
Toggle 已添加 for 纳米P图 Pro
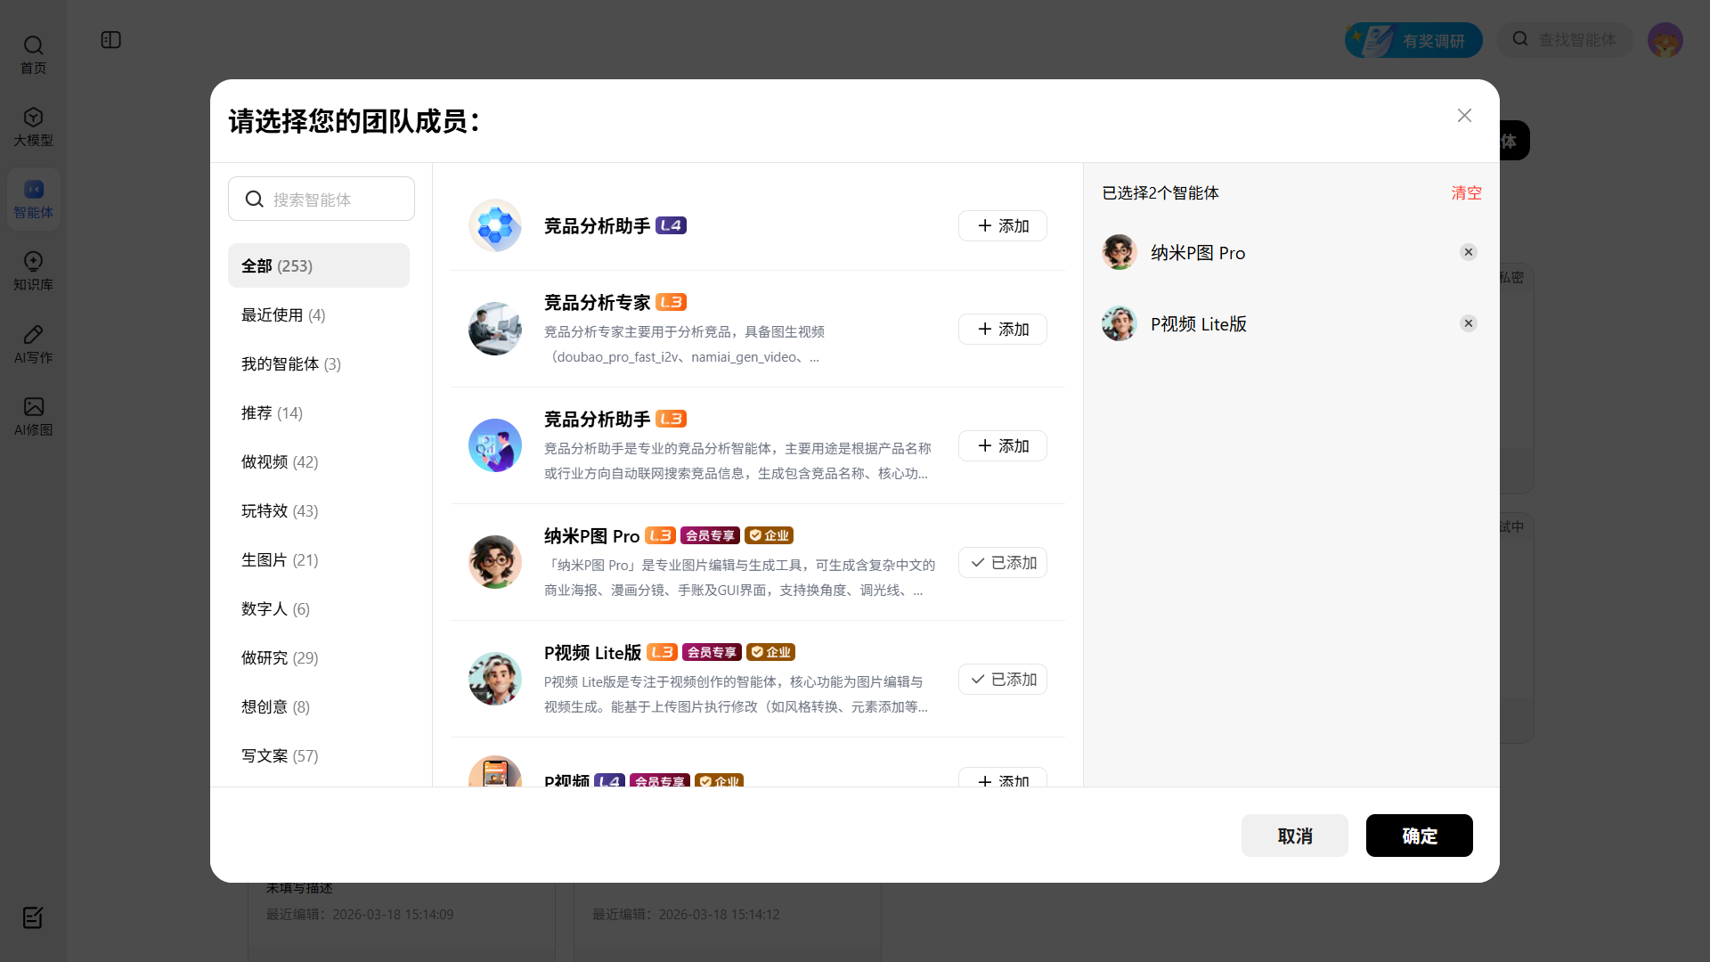coord(1002,563)
